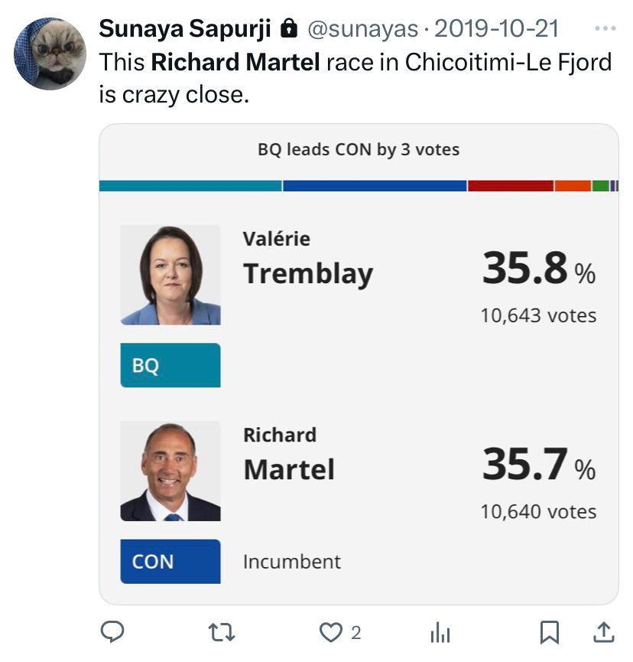Click the retweet arrows icon

tap(222, 631)
